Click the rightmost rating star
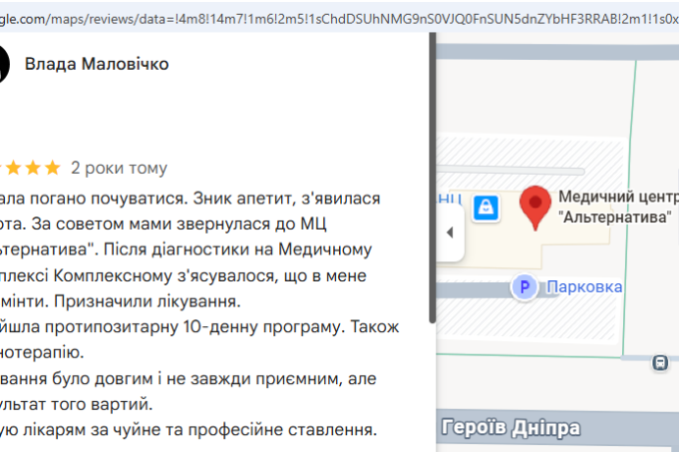 (52, 168)
